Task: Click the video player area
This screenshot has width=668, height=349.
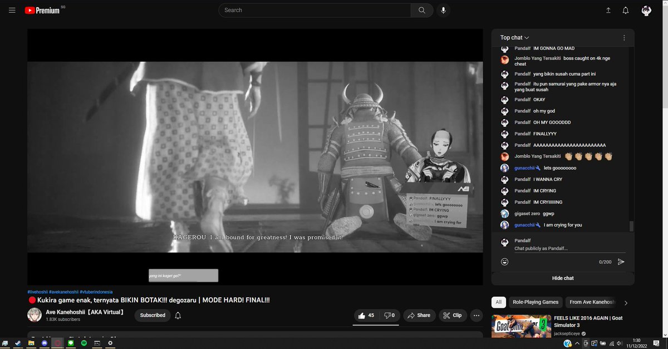Action: pyautogui.click(x=255, y=157)
